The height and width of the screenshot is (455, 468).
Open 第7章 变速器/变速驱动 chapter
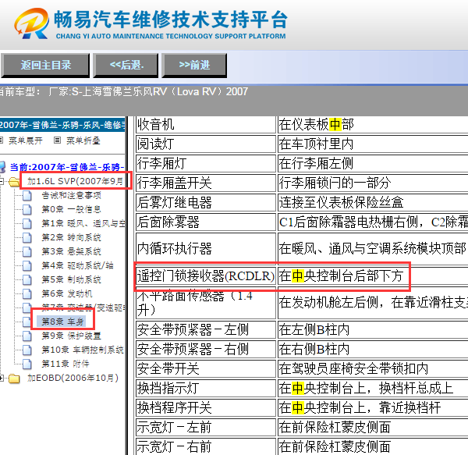83,307
